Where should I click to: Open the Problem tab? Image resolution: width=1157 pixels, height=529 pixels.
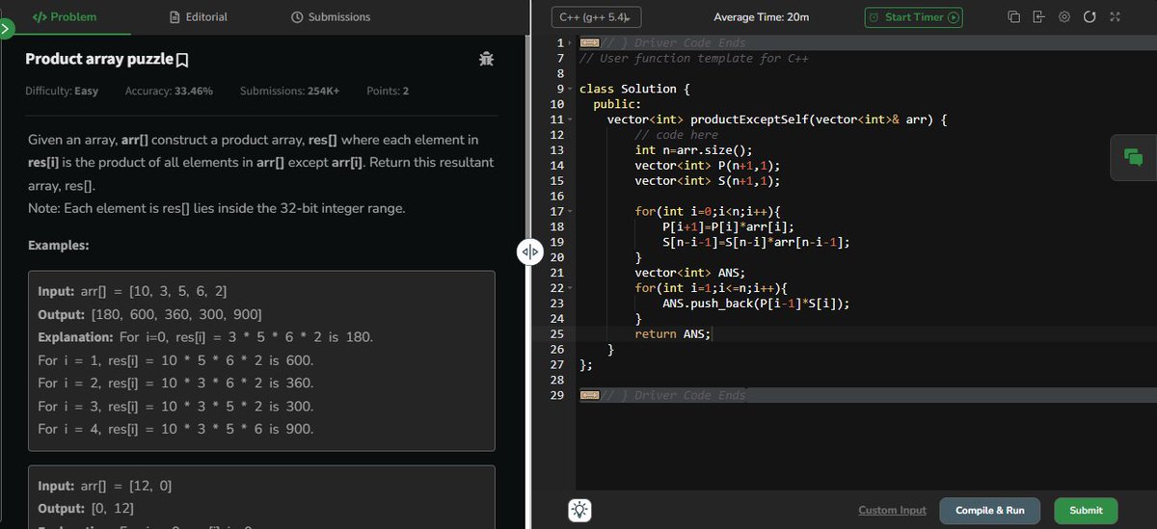click(65, 17)
